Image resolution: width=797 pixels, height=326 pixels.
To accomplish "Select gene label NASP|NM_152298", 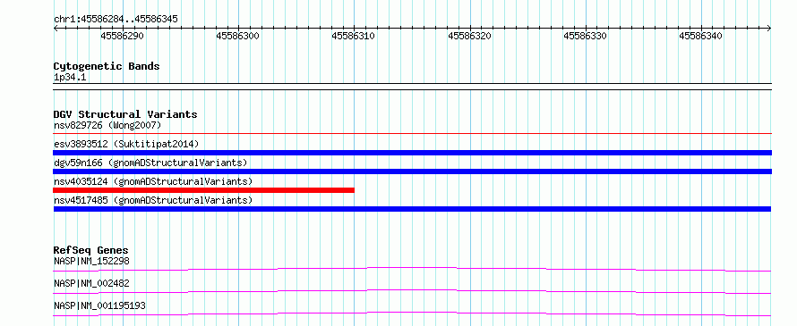I will [91, 262].
